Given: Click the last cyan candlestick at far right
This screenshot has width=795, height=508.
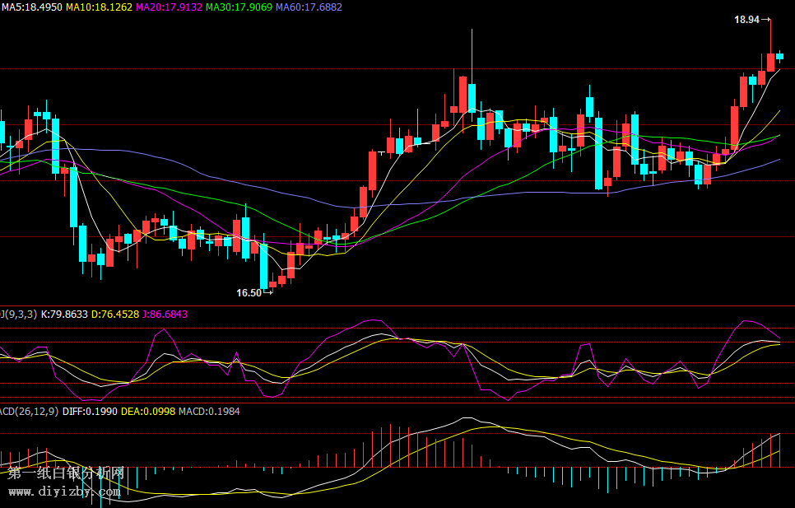Looking at the screenshot, I should click(779, 56).
